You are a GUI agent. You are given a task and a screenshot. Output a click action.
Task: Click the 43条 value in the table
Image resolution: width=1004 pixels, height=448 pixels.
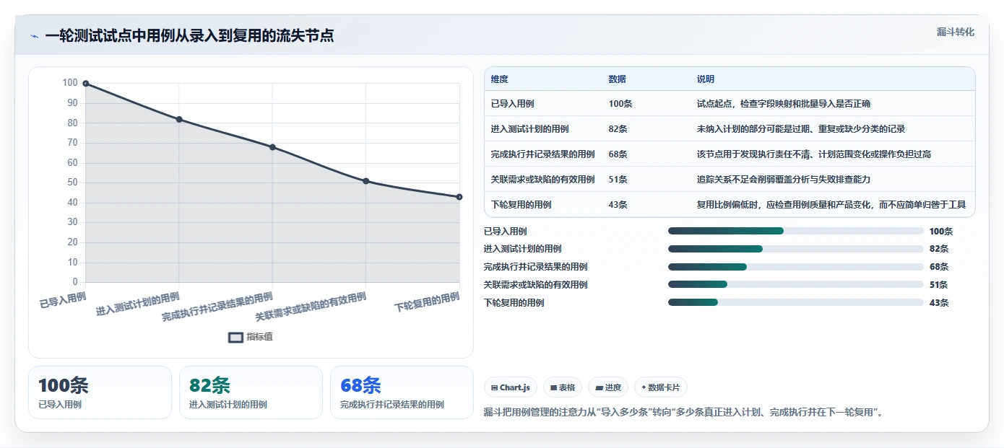[618, 205]
